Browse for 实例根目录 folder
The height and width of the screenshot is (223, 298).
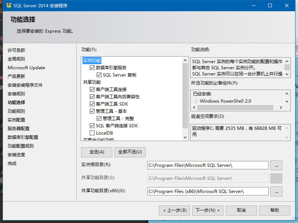point(277,165)
